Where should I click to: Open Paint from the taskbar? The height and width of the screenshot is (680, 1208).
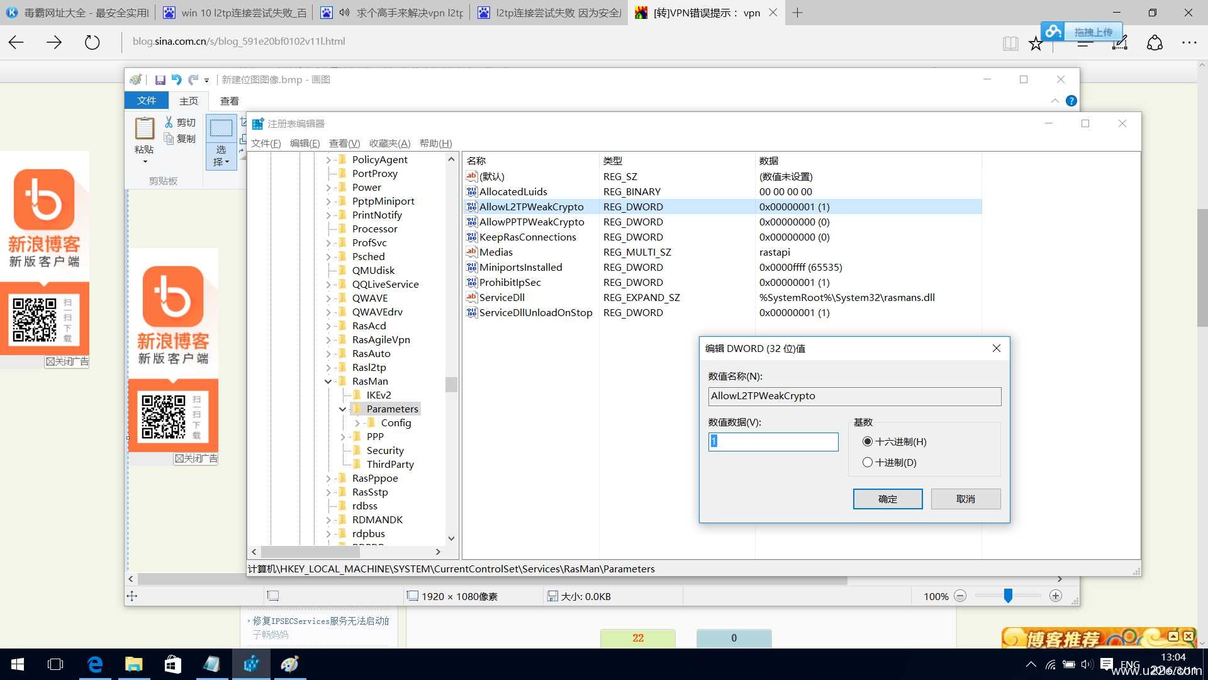tap(289, 664)
